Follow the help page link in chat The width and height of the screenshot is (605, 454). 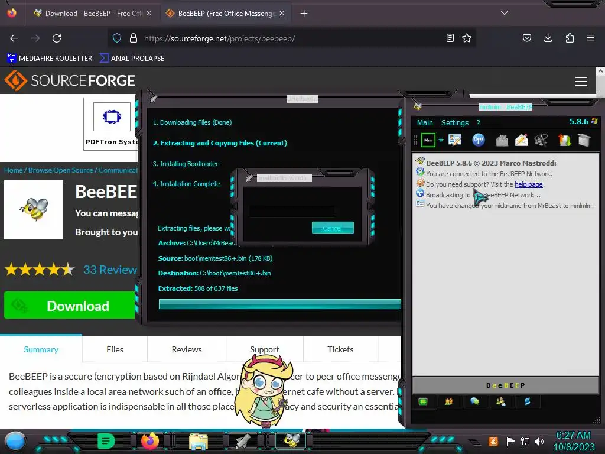tap(528, 184)
